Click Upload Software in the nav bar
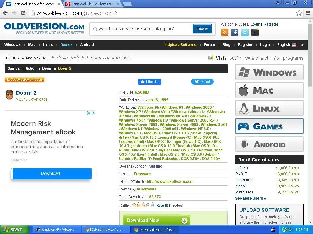The image size is (313, 234). pyautogui.click(x=180, y=45)
